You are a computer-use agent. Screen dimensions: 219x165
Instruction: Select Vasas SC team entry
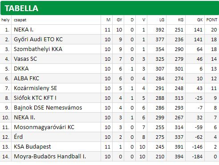pos(25,59)
